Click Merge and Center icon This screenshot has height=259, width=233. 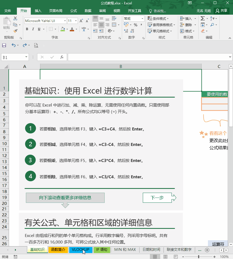click(114, 25)
